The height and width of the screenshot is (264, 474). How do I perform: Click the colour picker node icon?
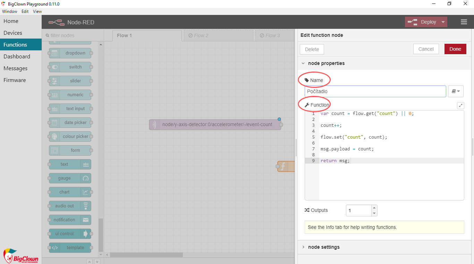(54, 137)
